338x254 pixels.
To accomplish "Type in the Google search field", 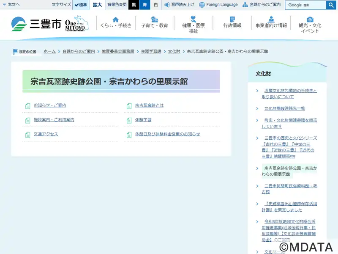I will (305, 5).
